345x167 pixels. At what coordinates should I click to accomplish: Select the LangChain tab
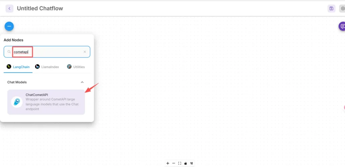click(18, 67)
